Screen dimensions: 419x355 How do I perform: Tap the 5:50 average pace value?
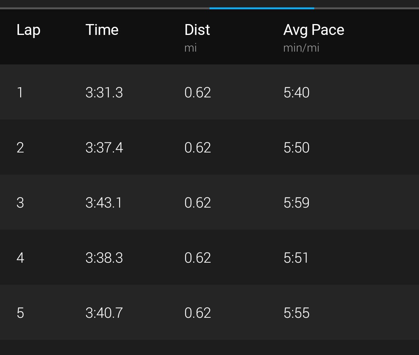pos(296,147)
